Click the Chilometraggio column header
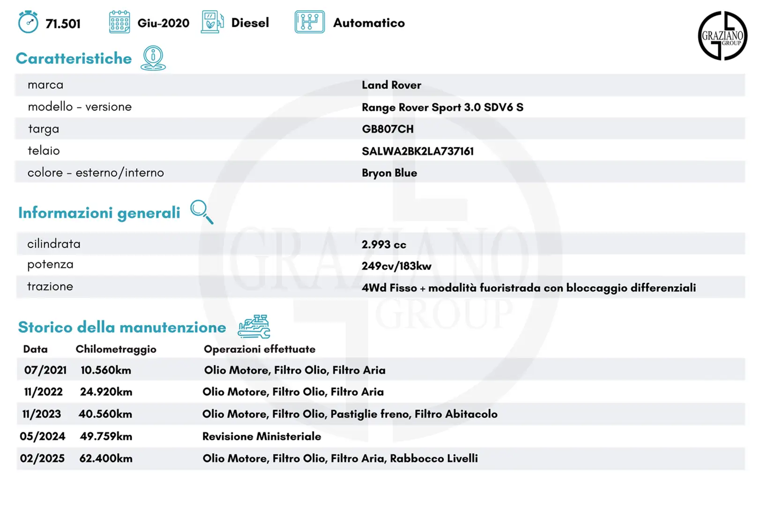This screenshot has width=759, height=506. [x=116, y=349]
